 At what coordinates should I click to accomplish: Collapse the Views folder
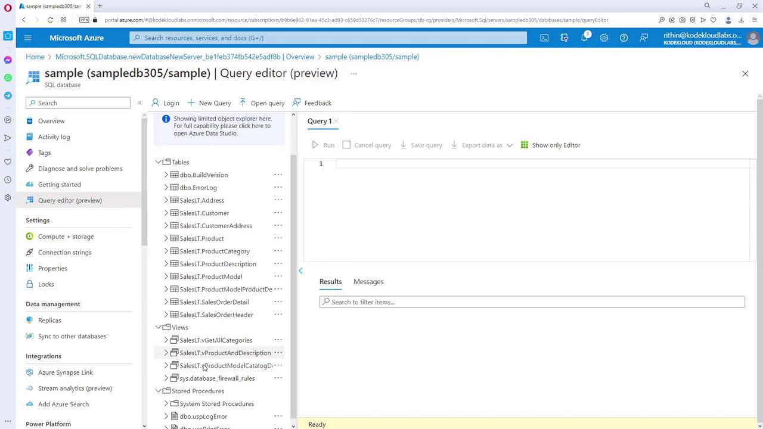click(159, 327)
